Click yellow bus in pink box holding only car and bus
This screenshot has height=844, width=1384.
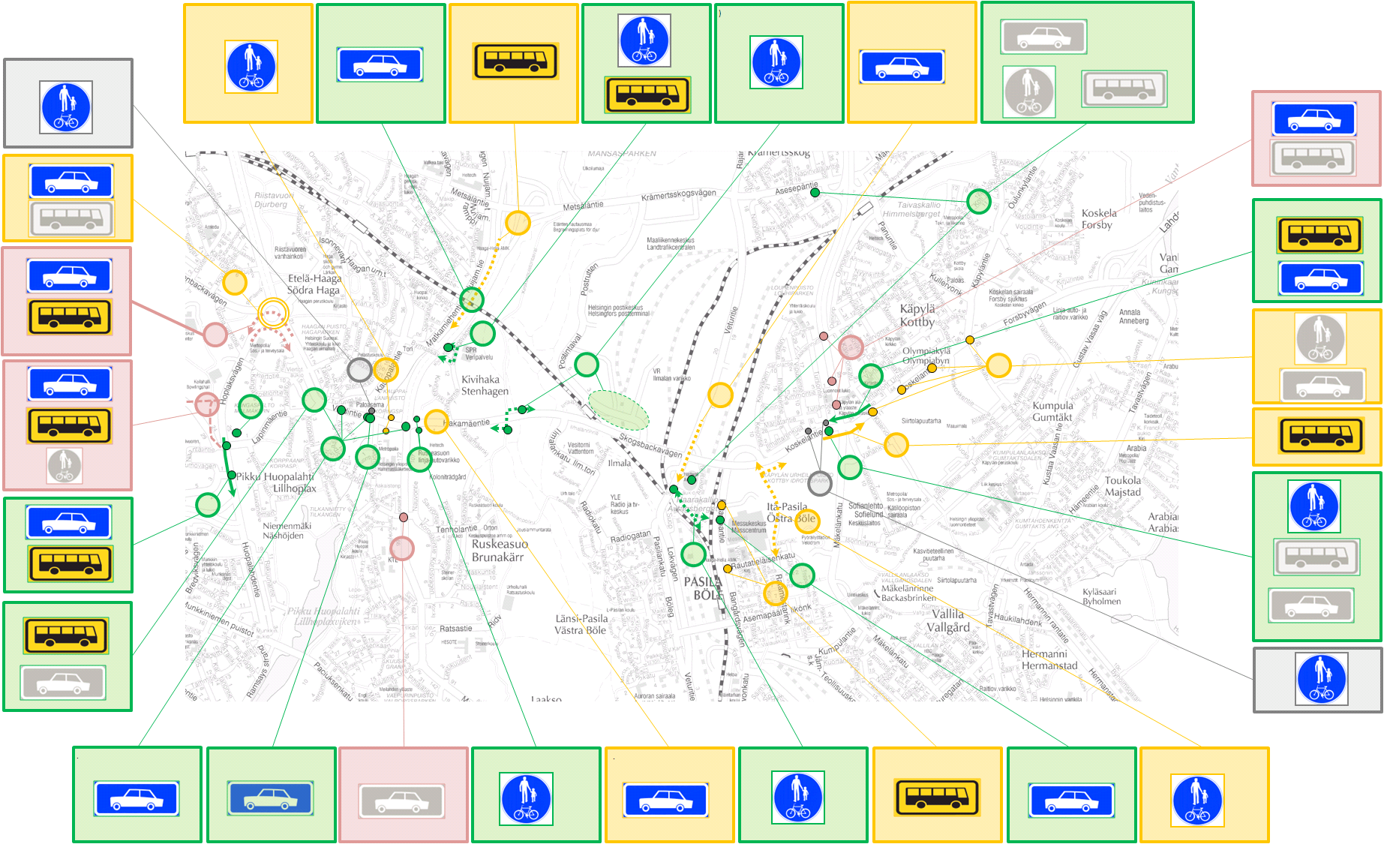[70, 317]
